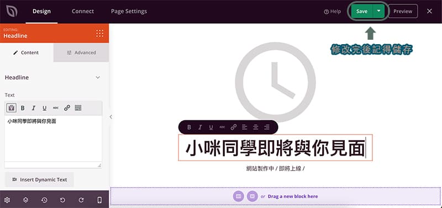Click Insert Dynamic Text button
Image resolution: width=442 pixels, height=208 pixels.
(39, 179)
